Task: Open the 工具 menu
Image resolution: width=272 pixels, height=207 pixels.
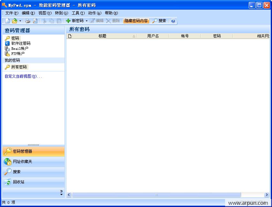Action: (x=77, y=13)
